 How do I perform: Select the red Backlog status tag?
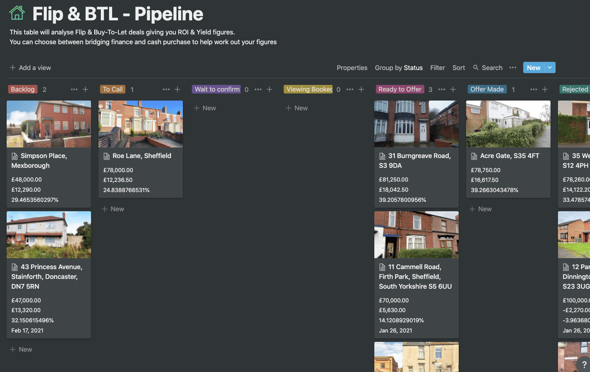(23, 89)
